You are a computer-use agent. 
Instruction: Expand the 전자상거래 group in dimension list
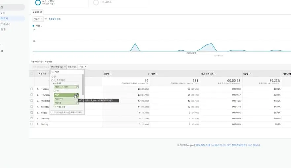[x=53, y=107]
